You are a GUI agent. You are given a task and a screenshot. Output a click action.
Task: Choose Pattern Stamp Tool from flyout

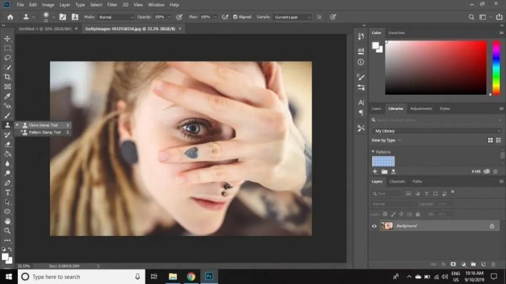[x=45, y=132]
